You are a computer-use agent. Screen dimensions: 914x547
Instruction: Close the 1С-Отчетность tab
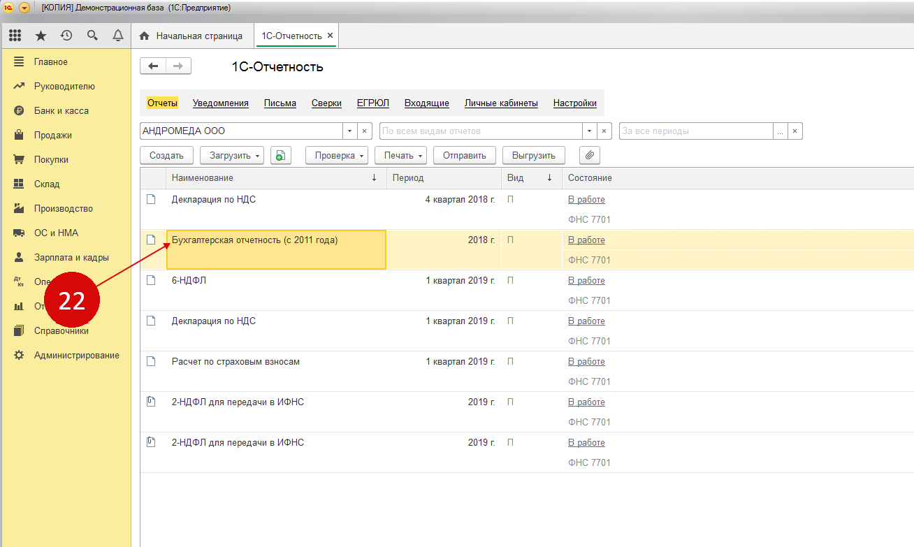coord(331,35)
